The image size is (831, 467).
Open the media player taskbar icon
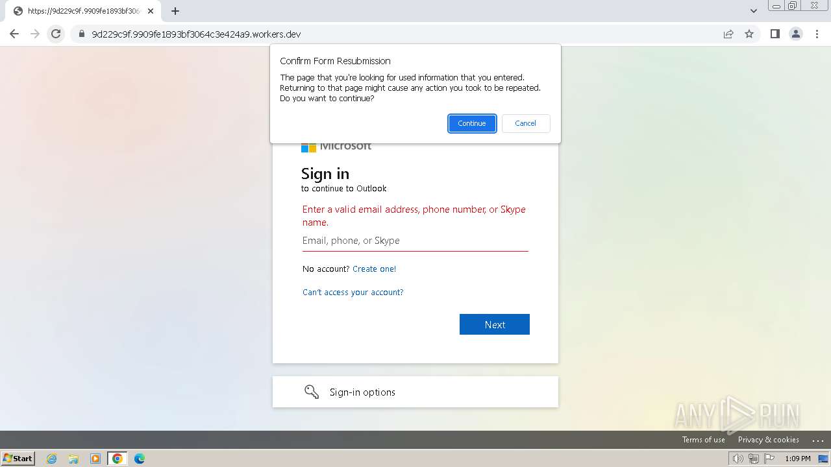tap(95, 459)
